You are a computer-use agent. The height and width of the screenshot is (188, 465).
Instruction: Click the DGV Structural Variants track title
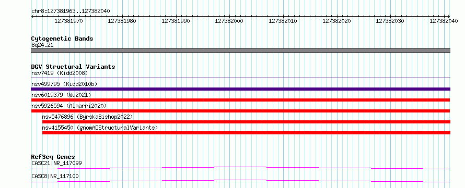(73, 67)
